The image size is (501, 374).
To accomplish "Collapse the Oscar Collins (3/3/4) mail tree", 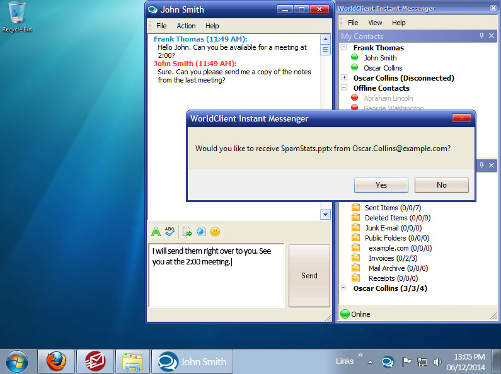I will pyautogui.click(x=343, y=288).
